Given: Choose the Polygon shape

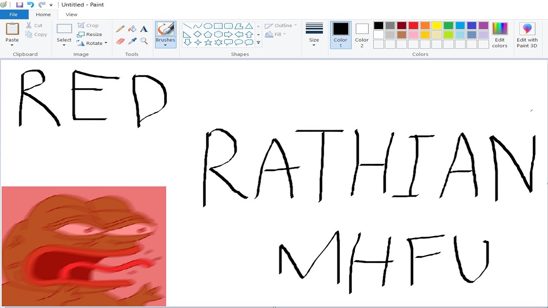Looking at the screenshot, I should click(x=239, y=26).
